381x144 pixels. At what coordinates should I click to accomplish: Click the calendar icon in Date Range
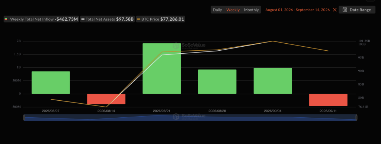coord(345,10)
